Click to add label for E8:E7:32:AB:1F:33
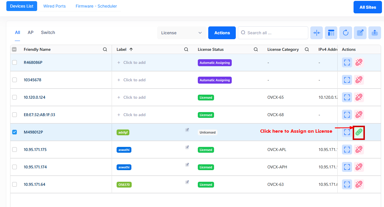The height and width of the screenshot is (207, 384). tap(131, 115)
